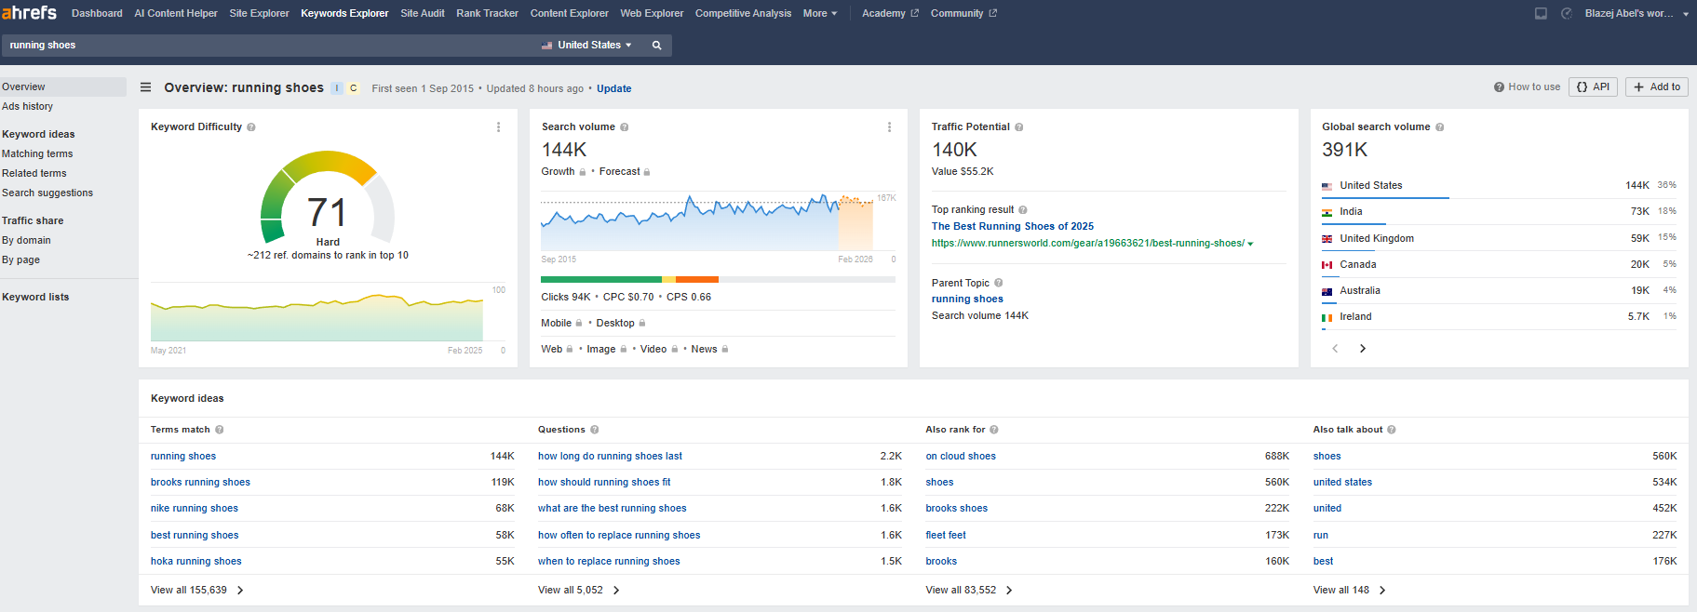Click help icon beside Global search volume
This screenshot has width=1697, height=612.
point(1440,127)
